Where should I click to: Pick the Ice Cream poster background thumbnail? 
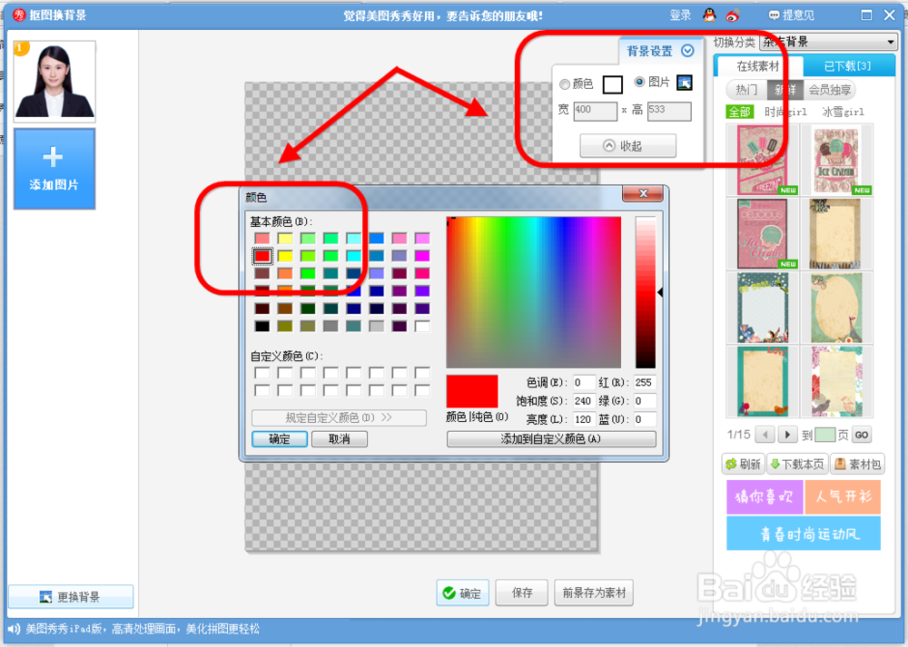point(836,161)
